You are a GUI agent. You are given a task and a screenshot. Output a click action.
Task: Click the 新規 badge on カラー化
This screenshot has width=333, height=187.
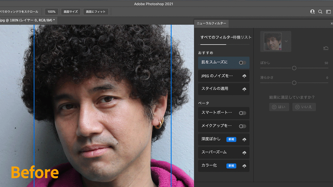(x=231, y=166)
